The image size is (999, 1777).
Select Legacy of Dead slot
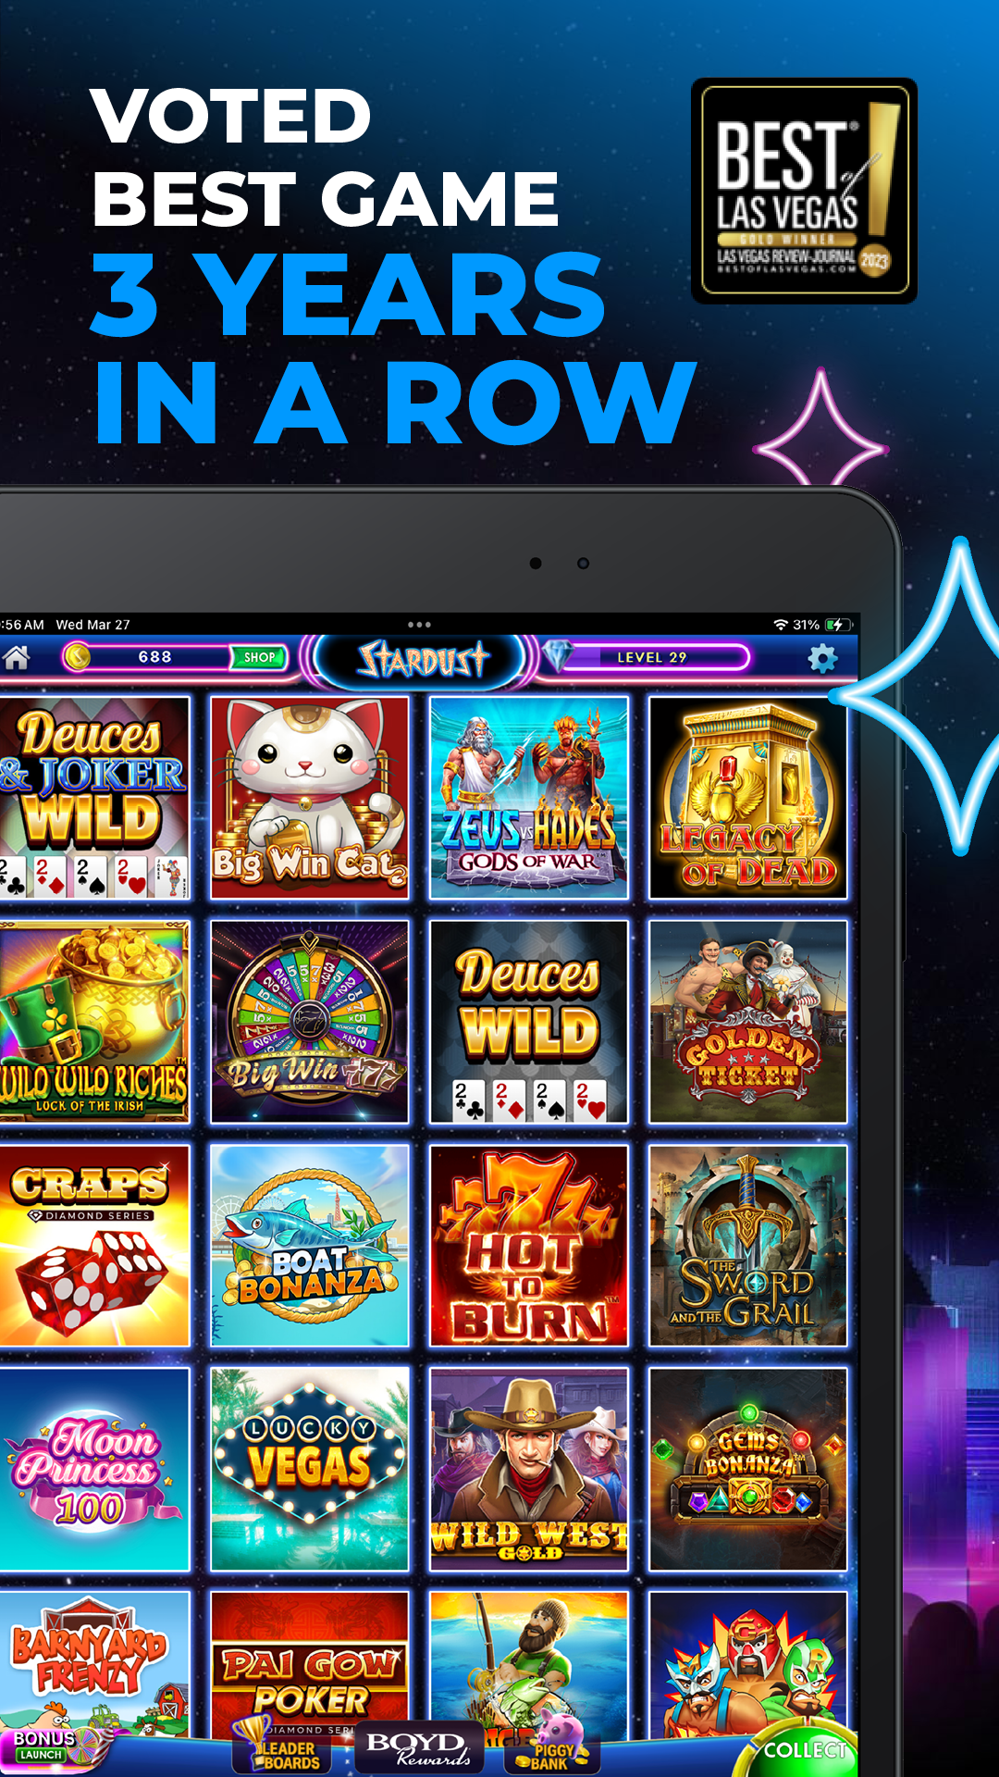click(x=747, y=798)
